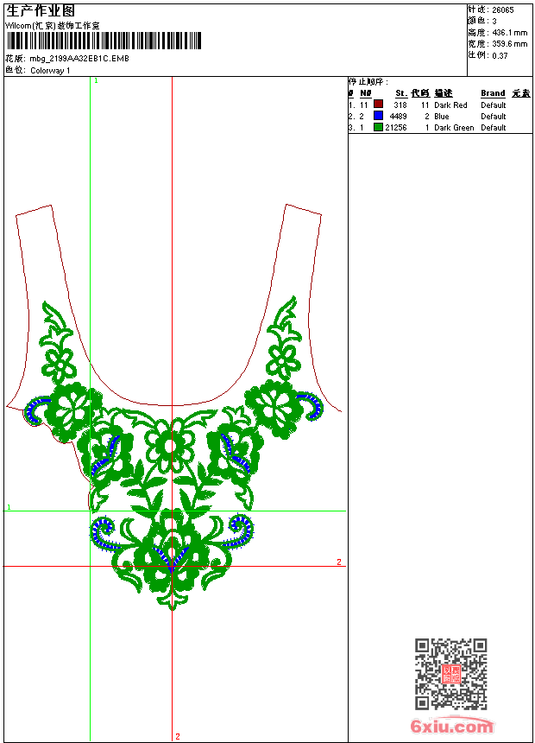Click the width value 359.6 mm
The height and width of the screenshot is (743, 535).
(509, 44)
